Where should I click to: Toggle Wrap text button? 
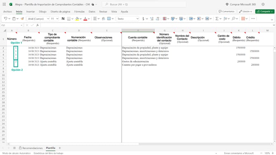(x=103, y=19)
